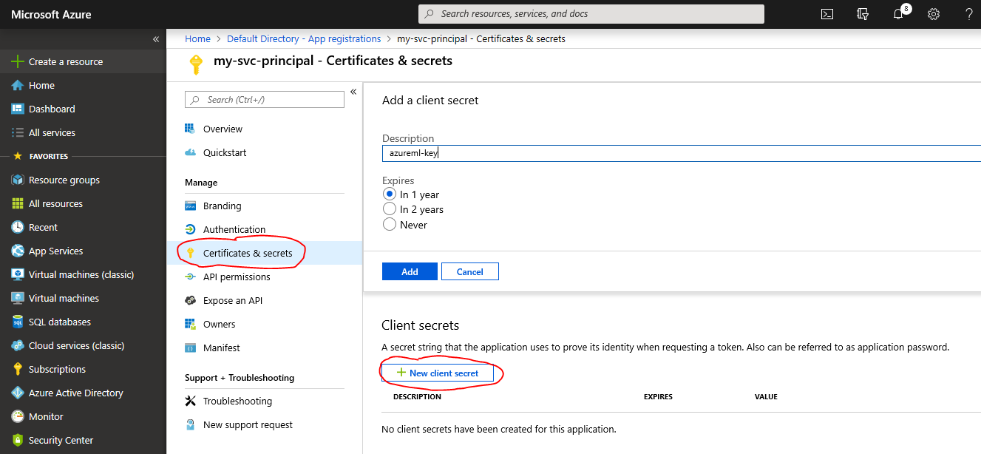Click the Security Center shield icon

[18, 440]
